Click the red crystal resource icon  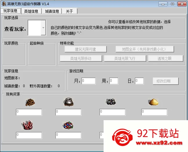point(27,125)
